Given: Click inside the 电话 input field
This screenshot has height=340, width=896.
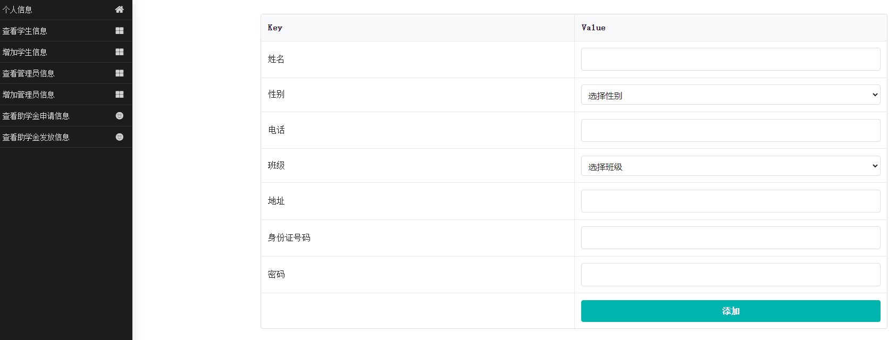Looking at the screenshot, I should tap(730, 130).
